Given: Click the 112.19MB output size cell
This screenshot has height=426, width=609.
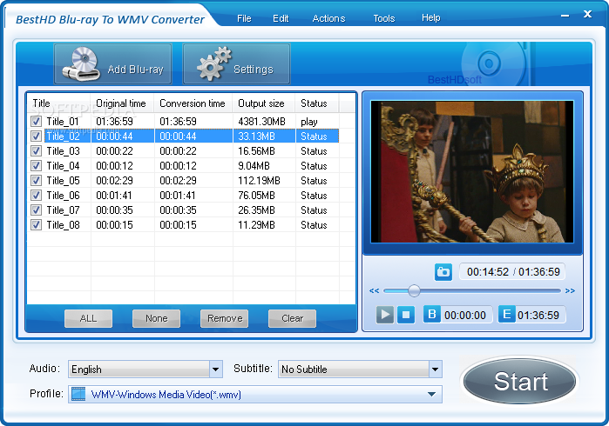Looking at the screenshot, I should pyautogui.click(x=259, y=180).
